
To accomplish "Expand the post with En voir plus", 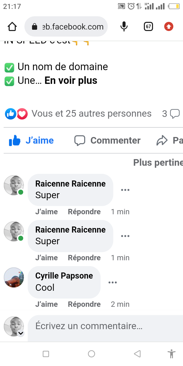I will [71, 81].
